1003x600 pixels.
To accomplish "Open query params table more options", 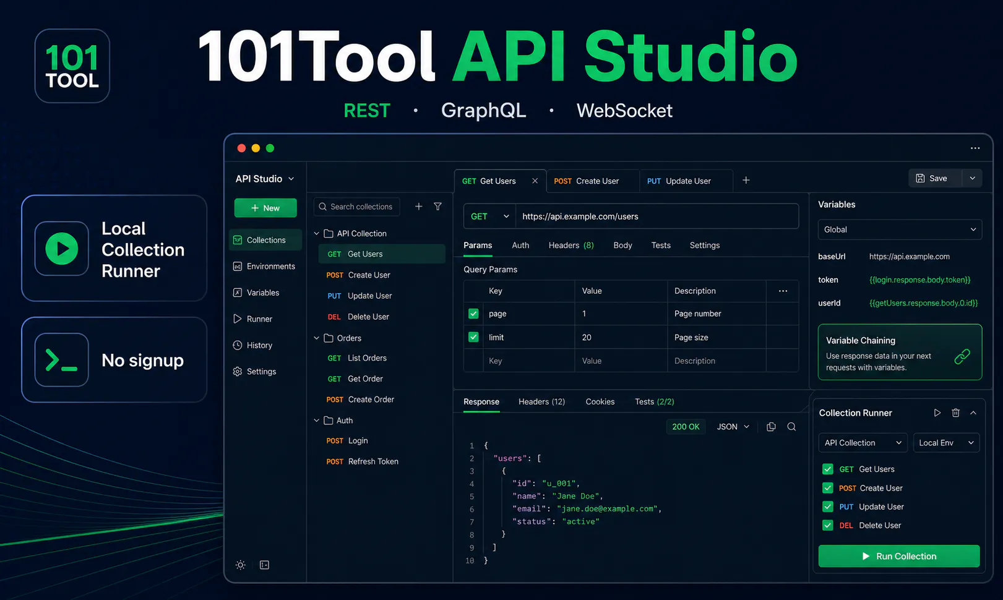I will tap(783, 291).
